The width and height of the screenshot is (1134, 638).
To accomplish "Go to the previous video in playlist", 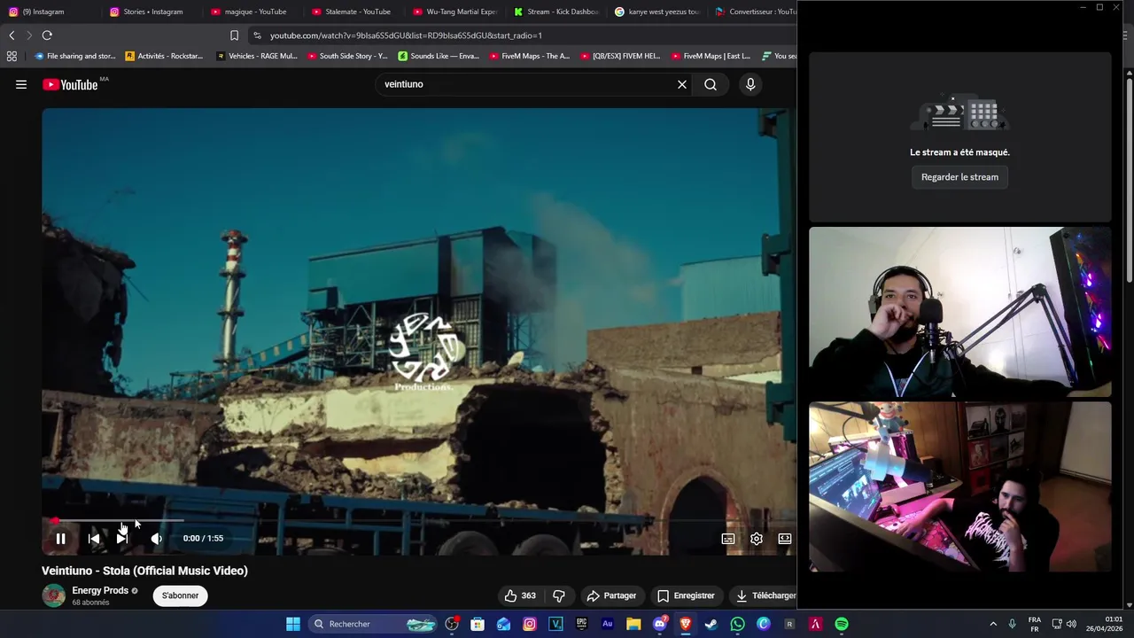I will 94,538.
